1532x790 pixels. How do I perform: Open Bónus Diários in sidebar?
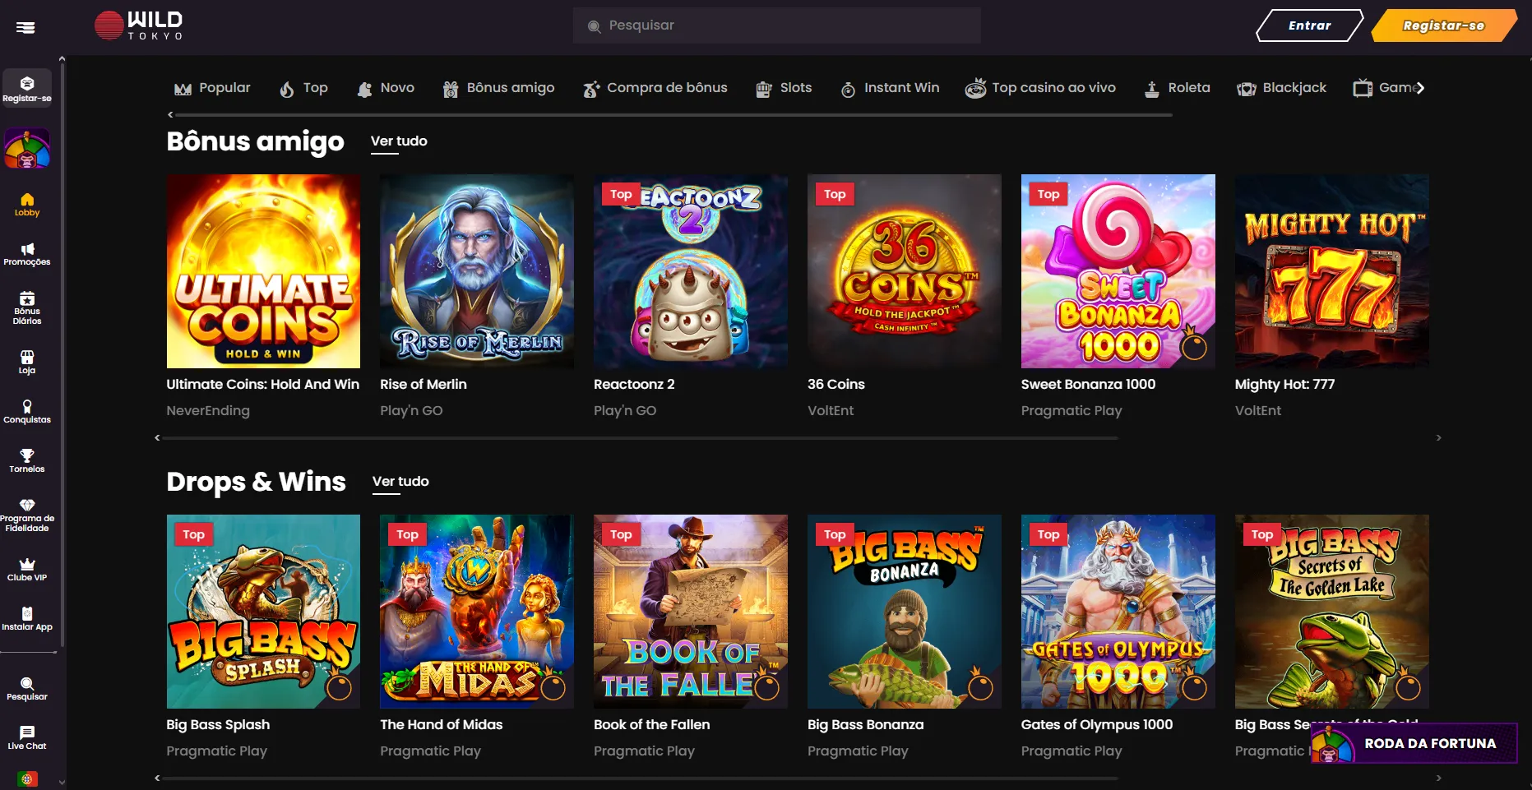(27, 308)
